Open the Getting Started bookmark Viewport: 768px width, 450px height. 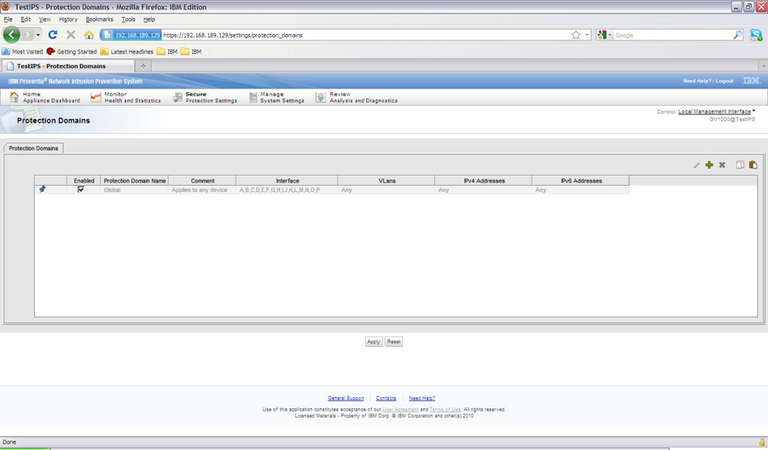click(x=72, y=51)
